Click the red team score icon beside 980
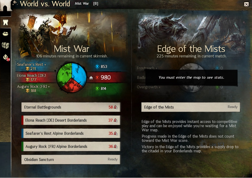This screenshot has width=252, height=178. 97,78
